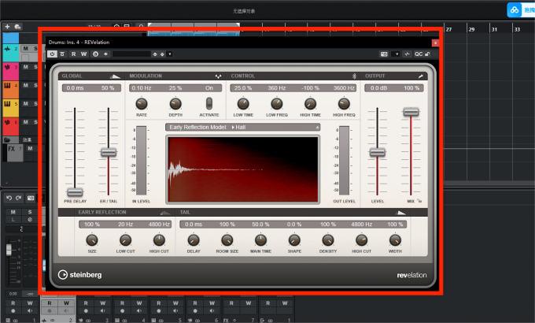Click the Control HIGH FREQ knob
535x323 pixels.
tap(344, 103)
